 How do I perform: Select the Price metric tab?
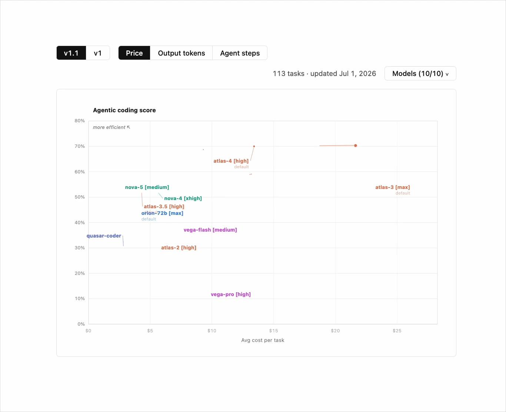pyautogui.click(x=134, y=53)
